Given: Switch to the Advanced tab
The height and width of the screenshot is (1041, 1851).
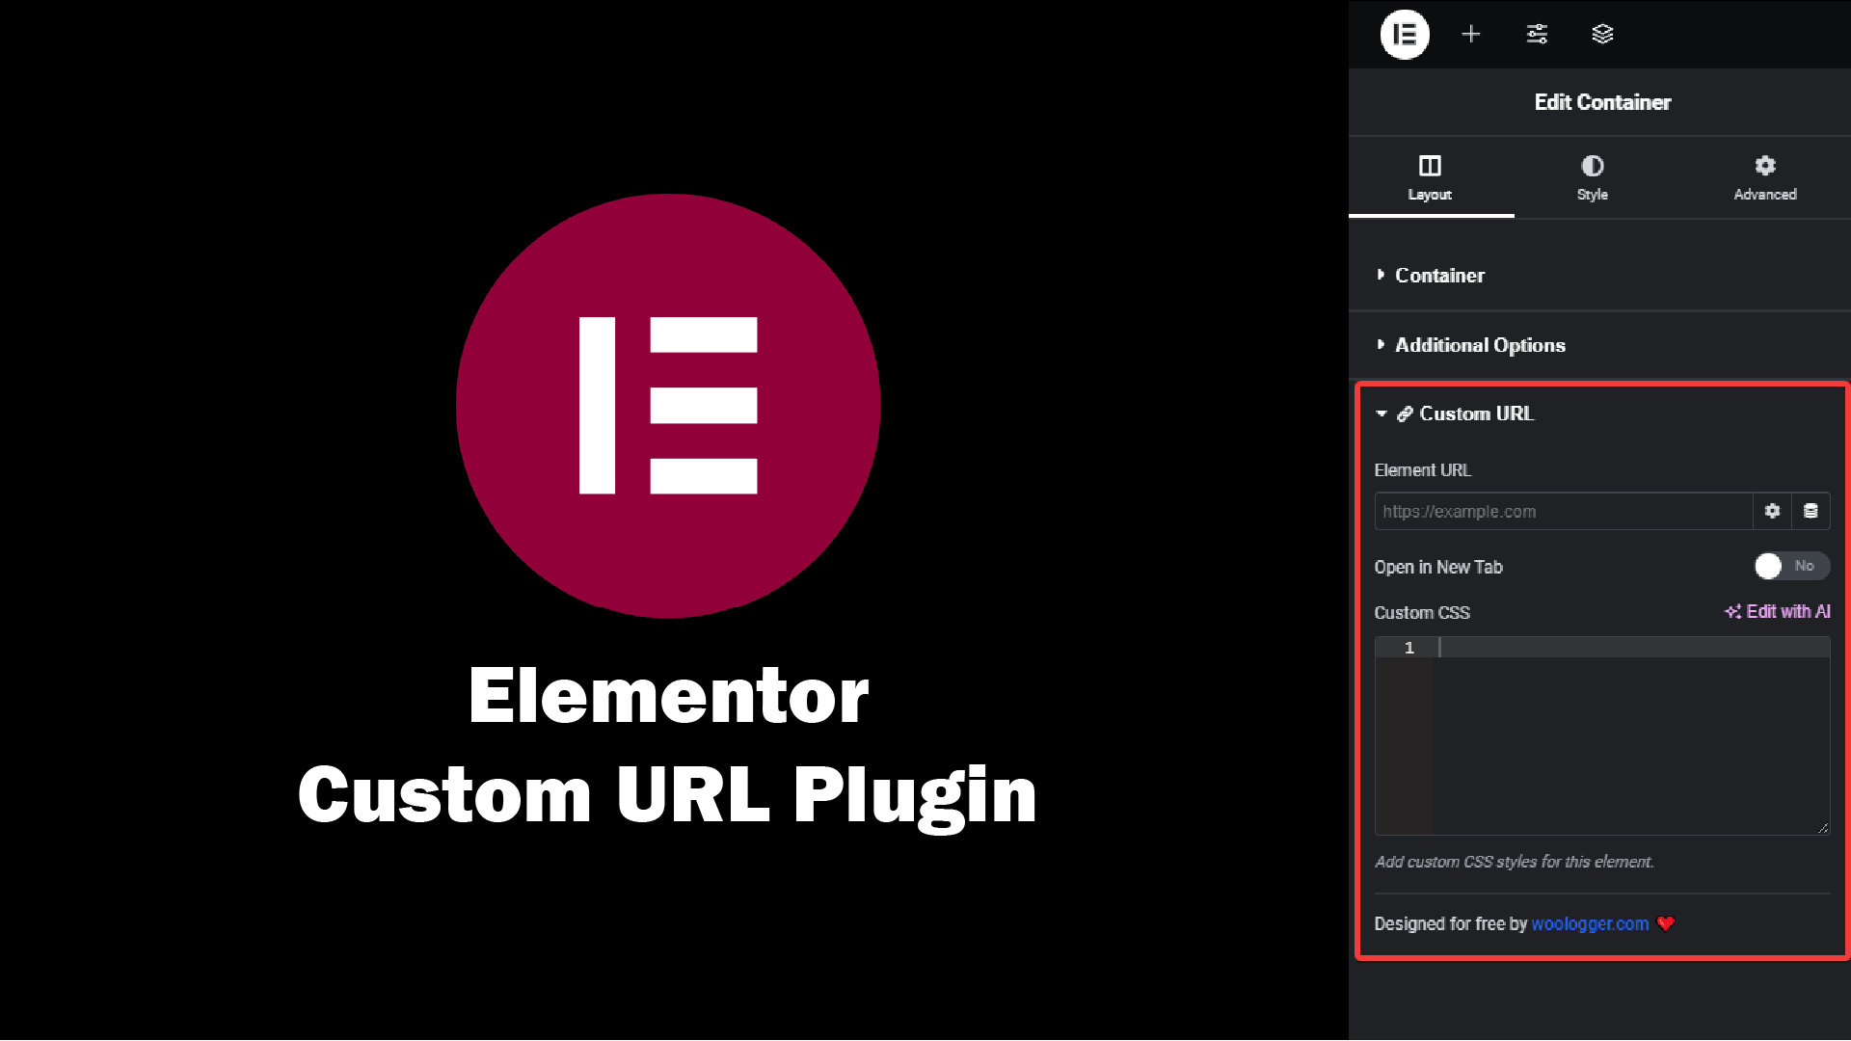Looking at the screenshot, I should 1764,178.
